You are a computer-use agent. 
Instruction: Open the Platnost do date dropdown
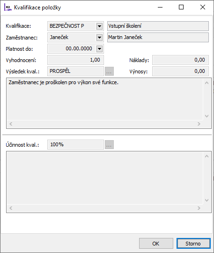click(99, 49)
